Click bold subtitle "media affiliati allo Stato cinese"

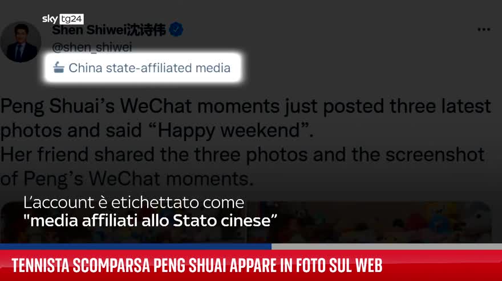coord(151,220)
